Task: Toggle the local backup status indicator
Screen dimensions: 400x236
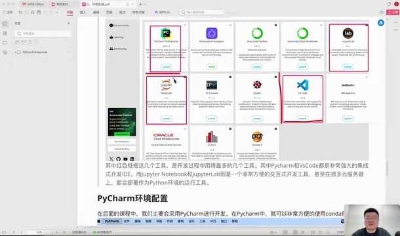Action: click(102, 232)
